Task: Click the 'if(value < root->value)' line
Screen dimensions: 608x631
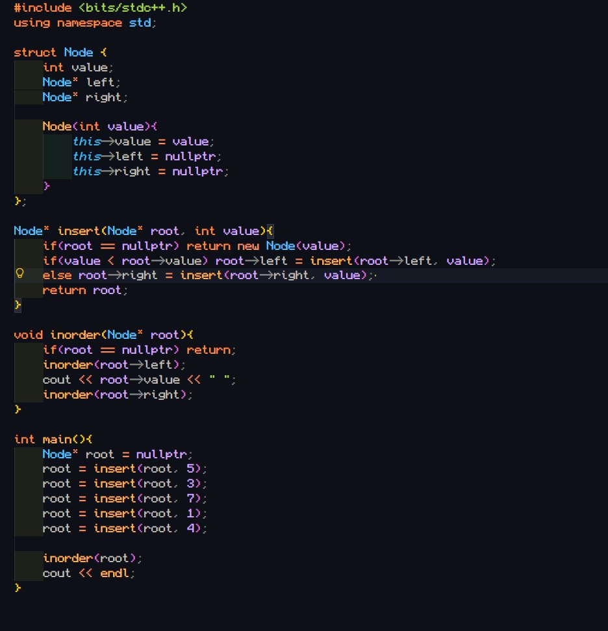Action: 269,260
